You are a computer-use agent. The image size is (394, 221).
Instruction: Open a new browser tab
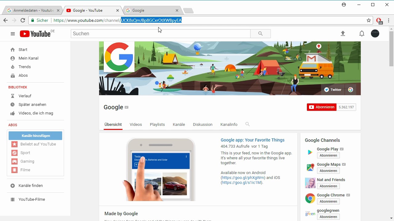188,11
